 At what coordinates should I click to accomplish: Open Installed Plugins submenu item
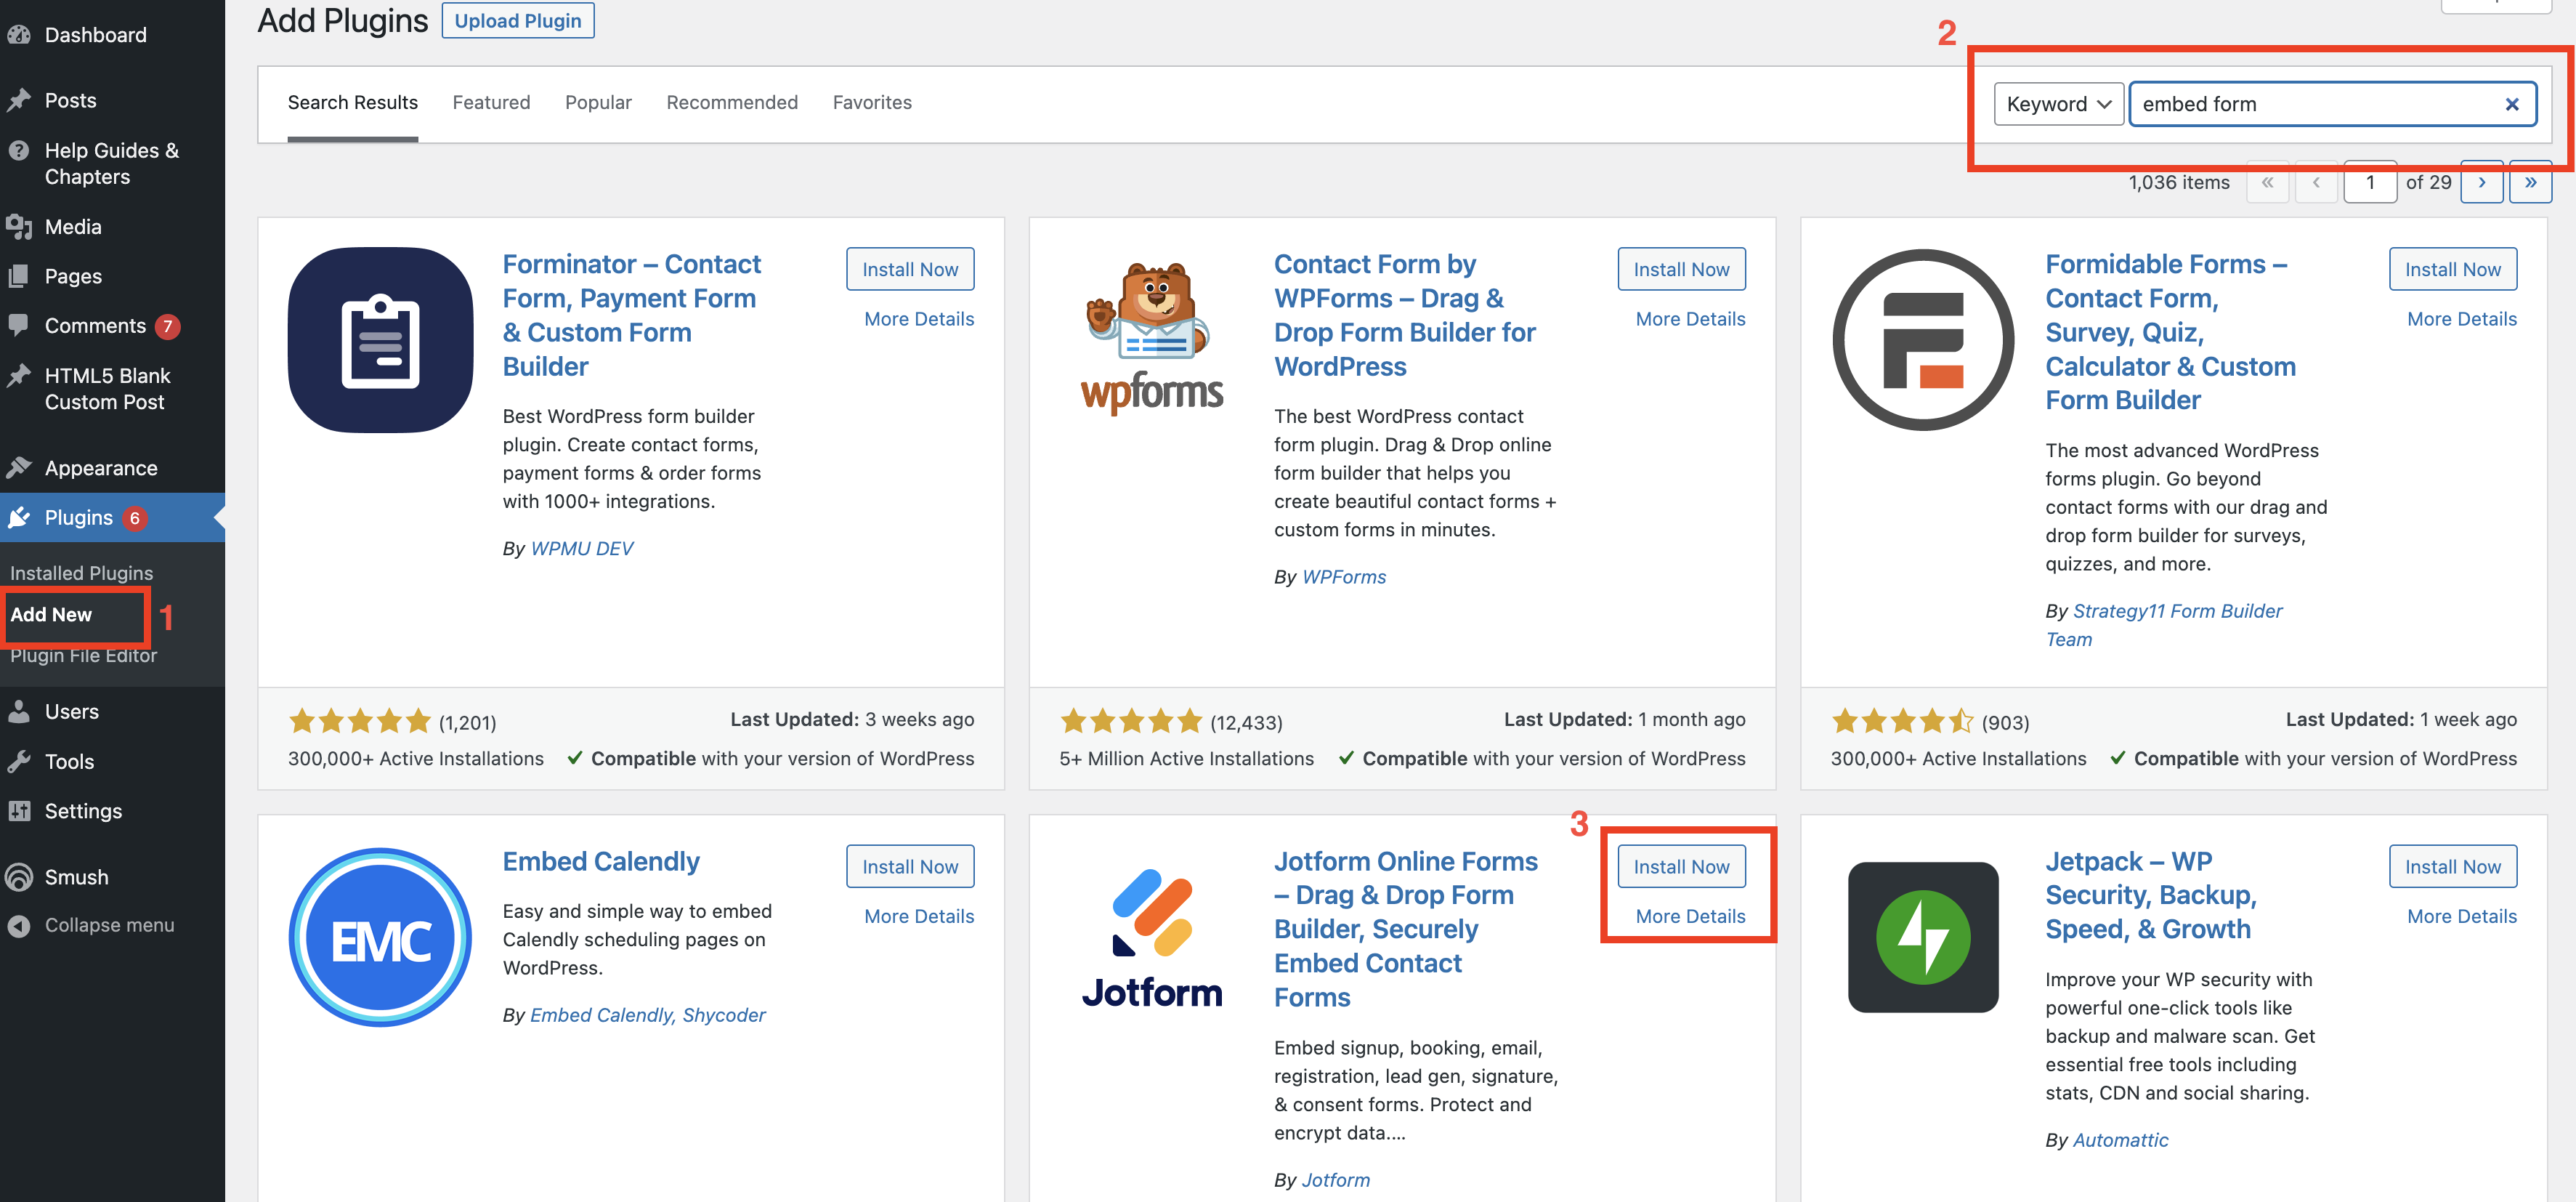[81, 573]
